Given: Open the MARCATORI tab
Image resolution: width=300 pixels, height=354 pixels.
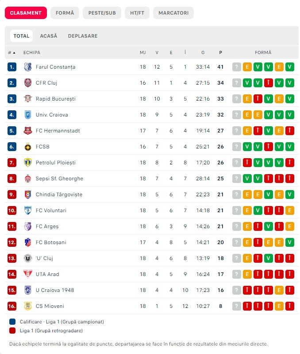Looking at the screenshot, I should click(x=173, y=13).
